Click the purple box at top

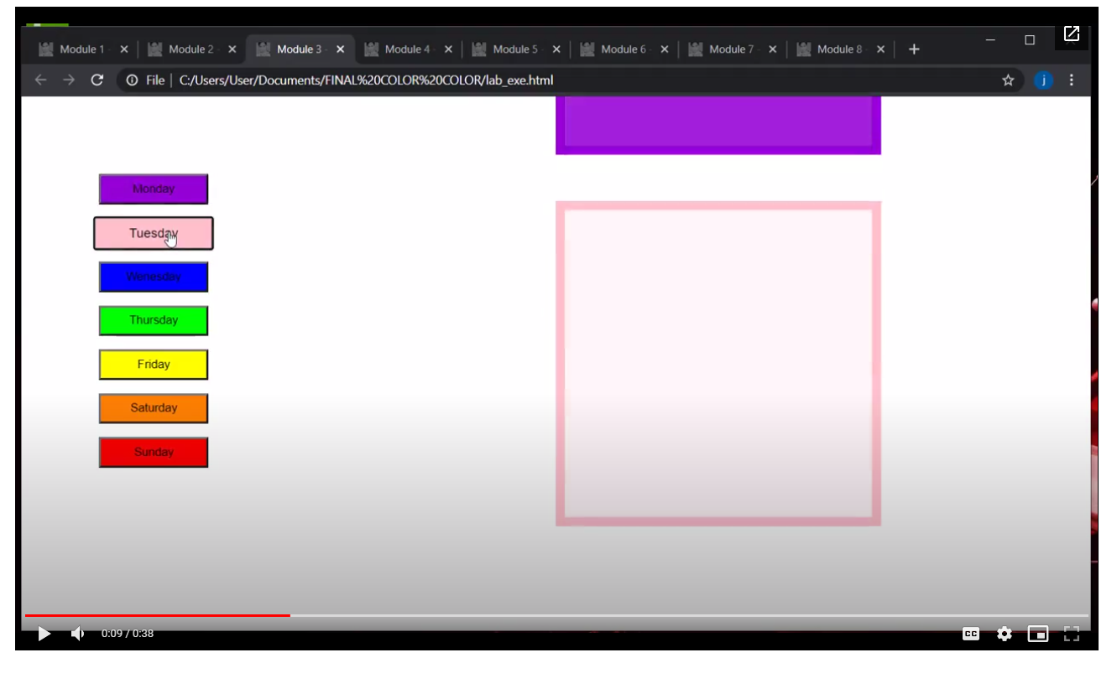pyautogui.click(x=718, y=125)
